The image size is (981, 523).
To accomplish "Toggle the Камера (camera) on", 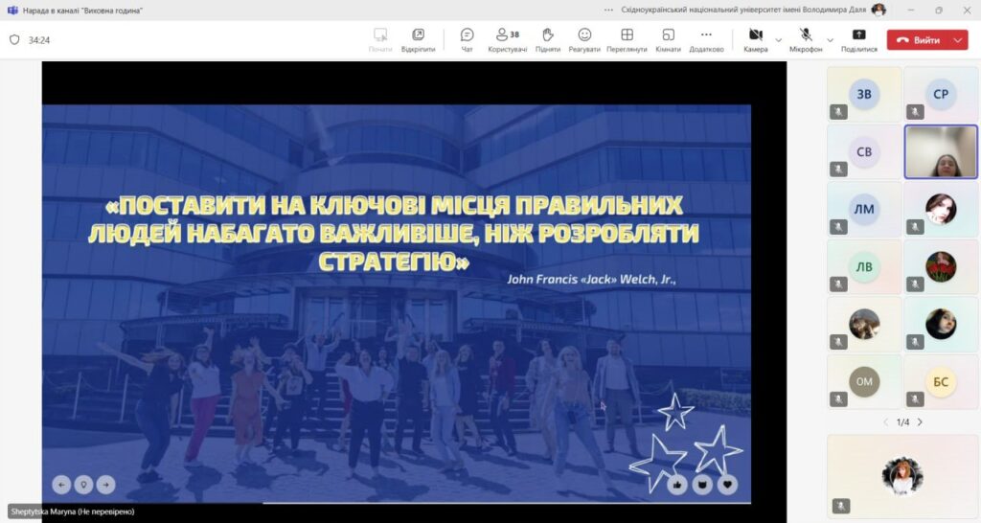I will pos(755,40).
